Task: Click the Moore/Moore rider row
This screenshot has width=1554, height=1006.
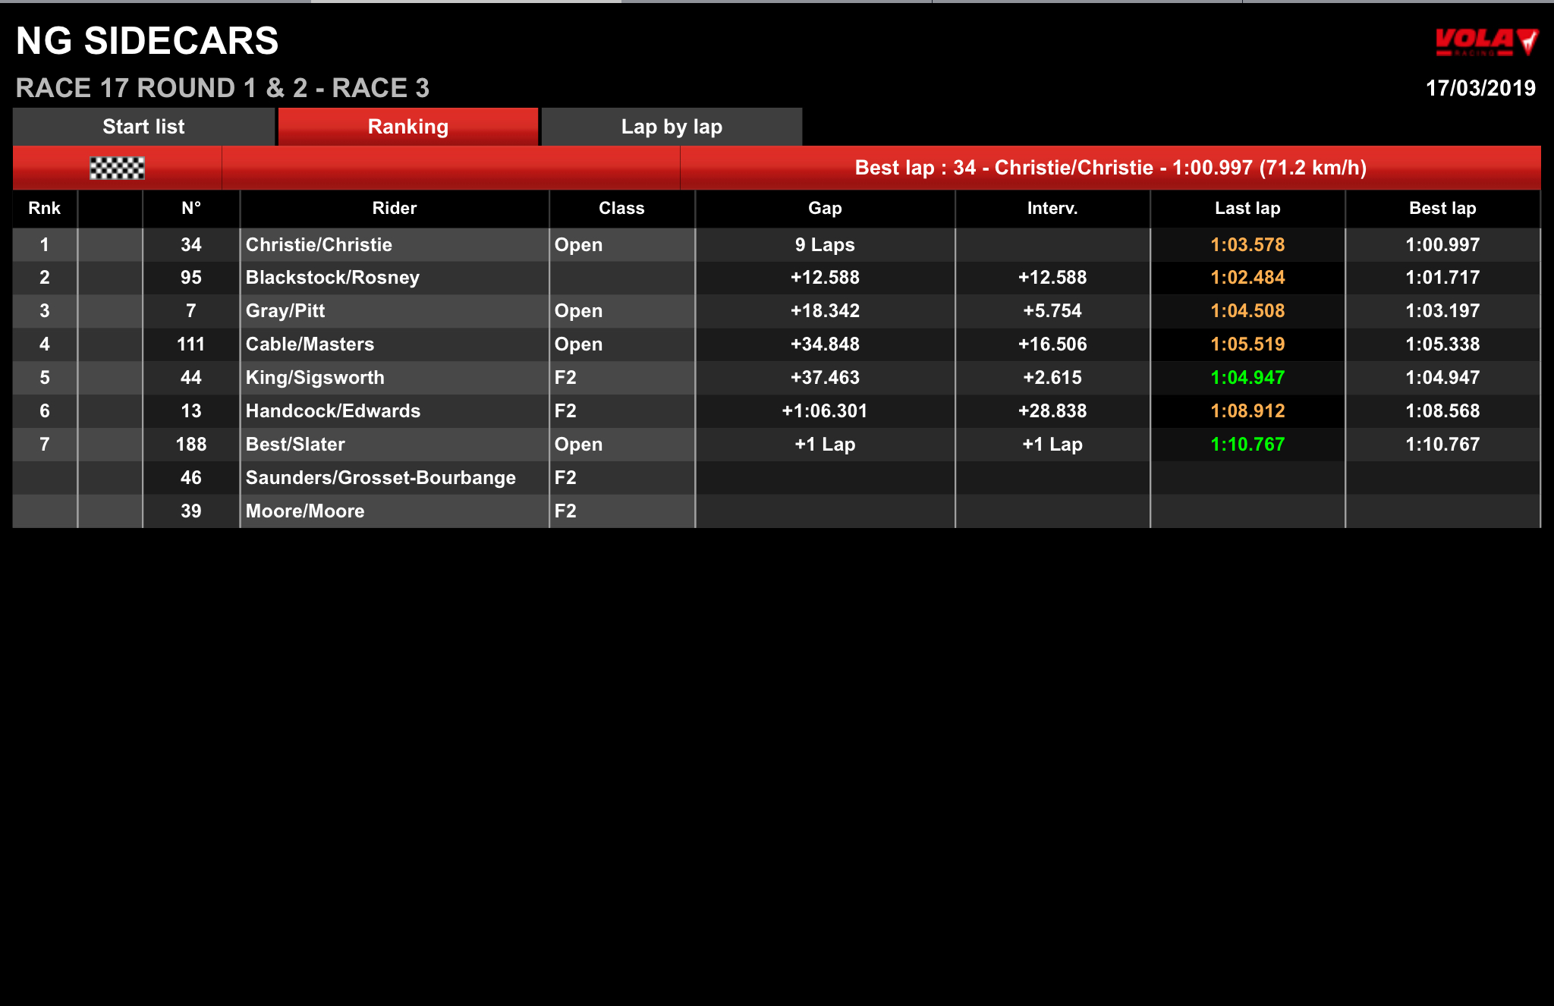Action: 776,511
